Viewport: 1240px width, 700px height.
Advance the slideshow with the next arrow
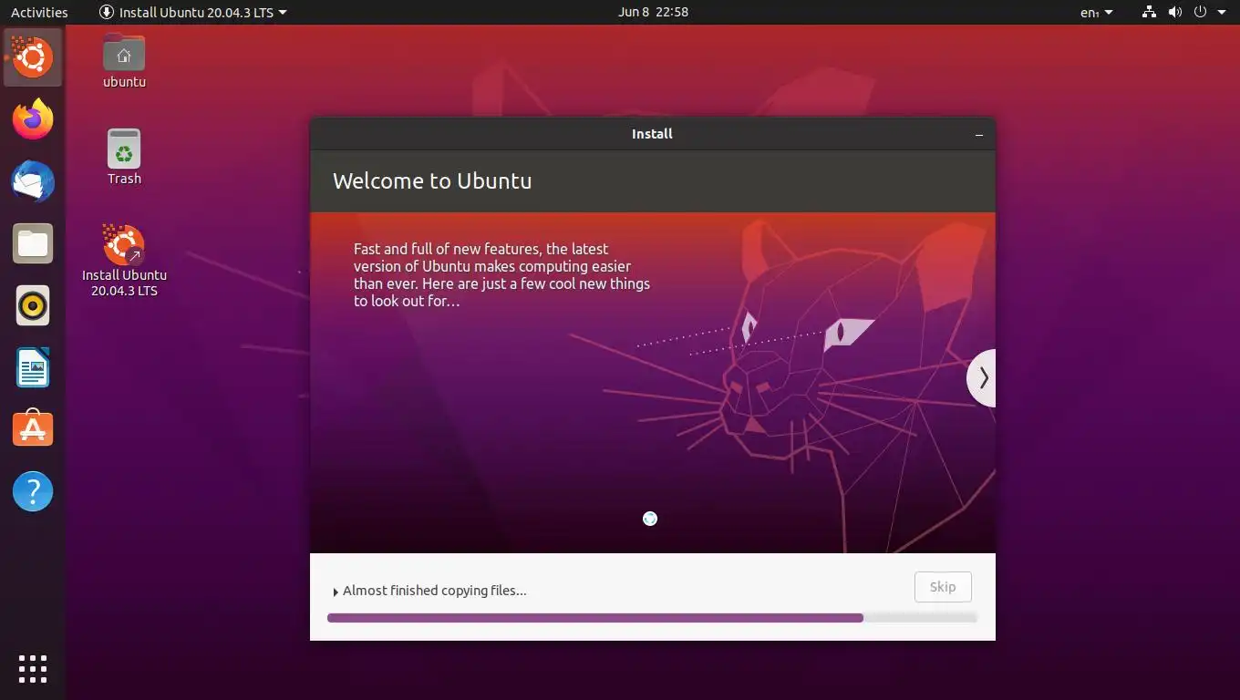point(982,377)
